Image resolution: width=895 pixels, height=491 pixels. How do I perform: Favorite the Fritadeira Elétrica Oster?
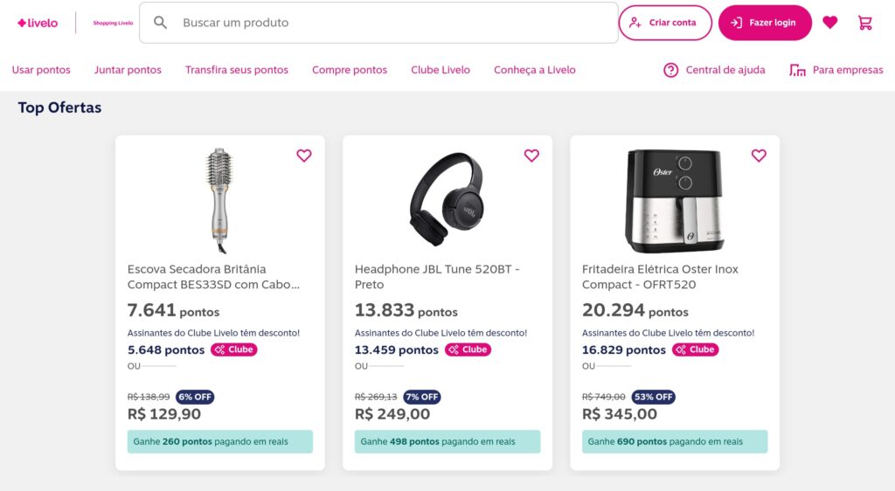point(759,156)
